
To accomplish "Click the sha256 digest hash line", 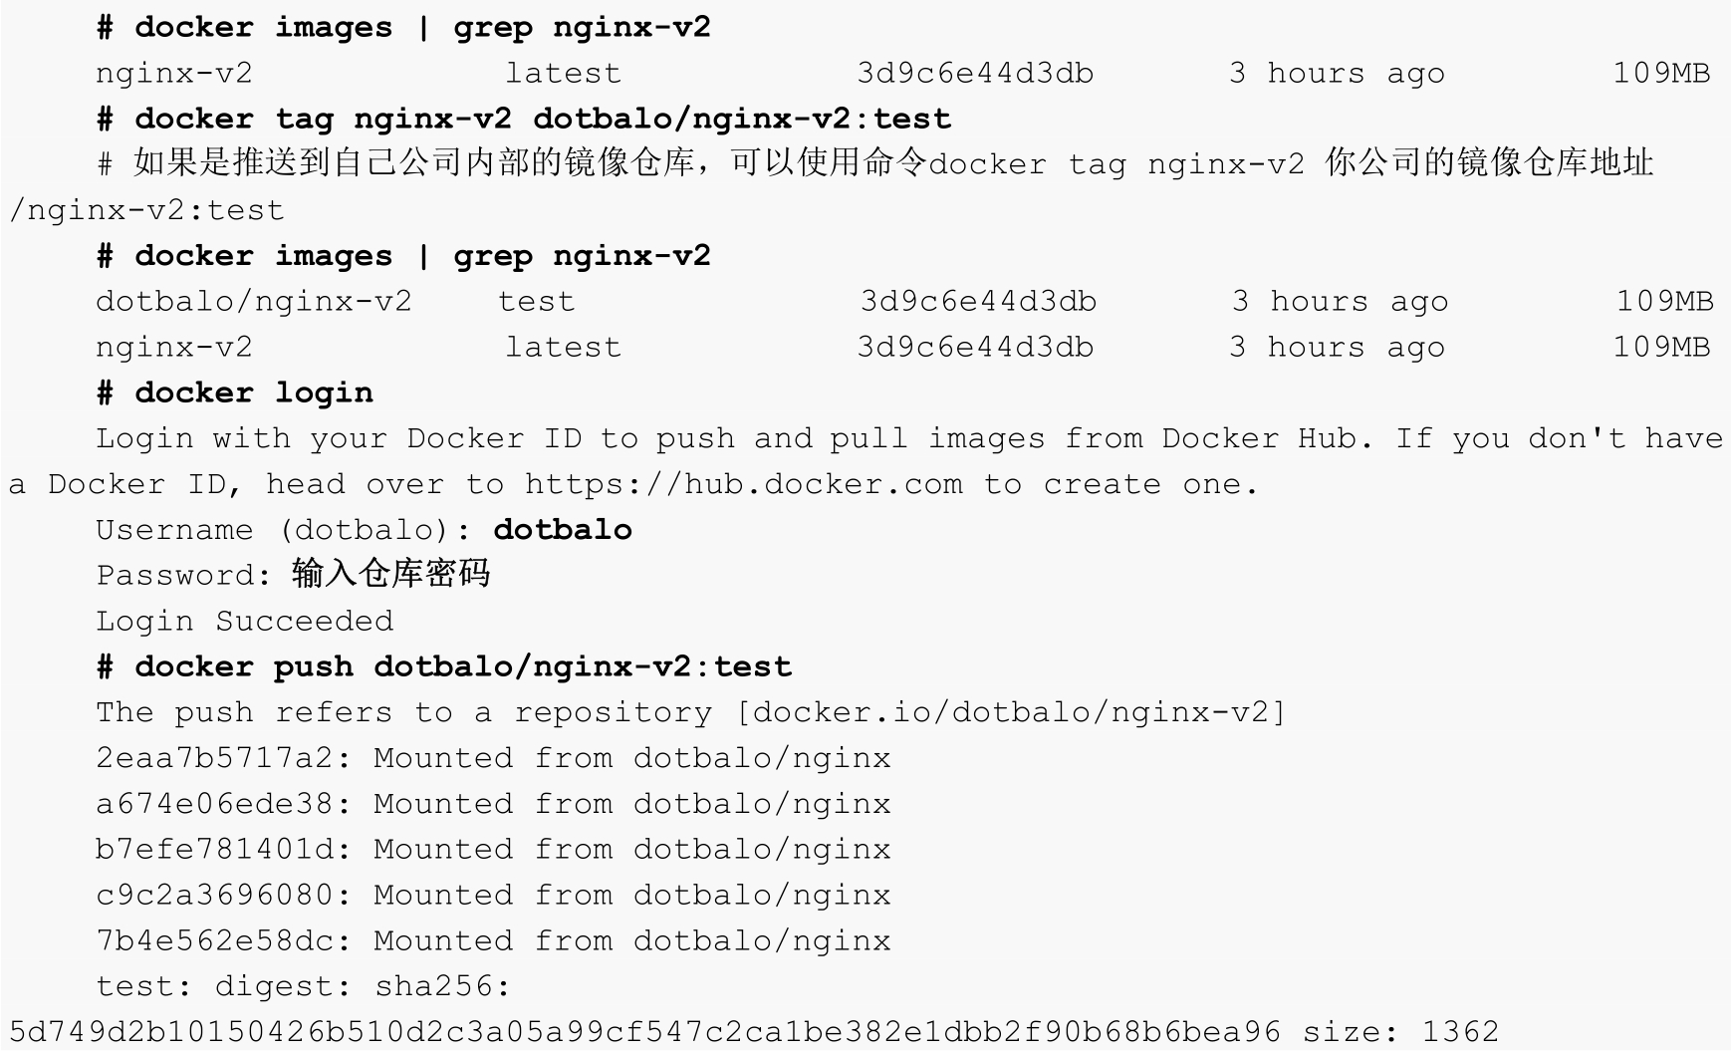I will tap(644, 1031).
